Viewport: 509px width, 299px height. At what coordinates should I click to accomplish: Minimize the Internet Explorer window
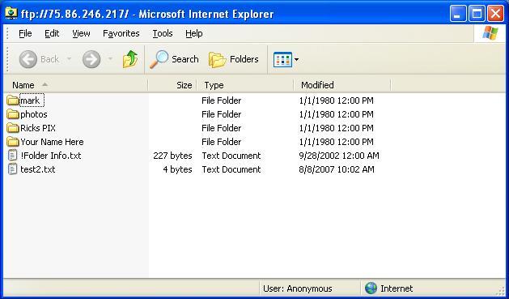(458, 13)
